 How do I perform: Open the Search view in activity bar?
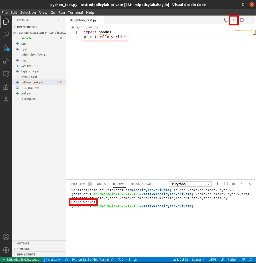[x=6, y=34]
